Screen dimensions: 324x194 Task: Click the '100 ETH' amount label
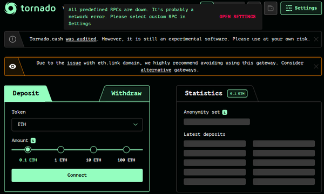tap(126, 160)
